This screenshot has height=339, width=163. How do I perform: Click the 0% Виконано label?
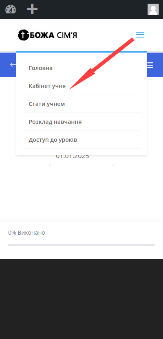tap(26, 233)
